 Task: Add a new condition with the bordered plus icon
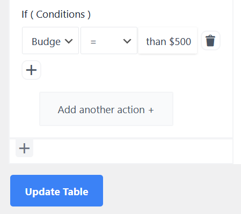tap(31, 70)
